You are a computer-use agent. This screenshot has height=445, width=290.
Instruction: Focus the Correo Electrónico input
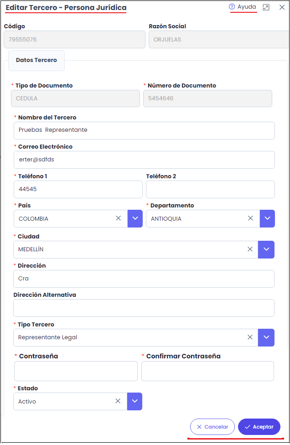pos(144,160)
